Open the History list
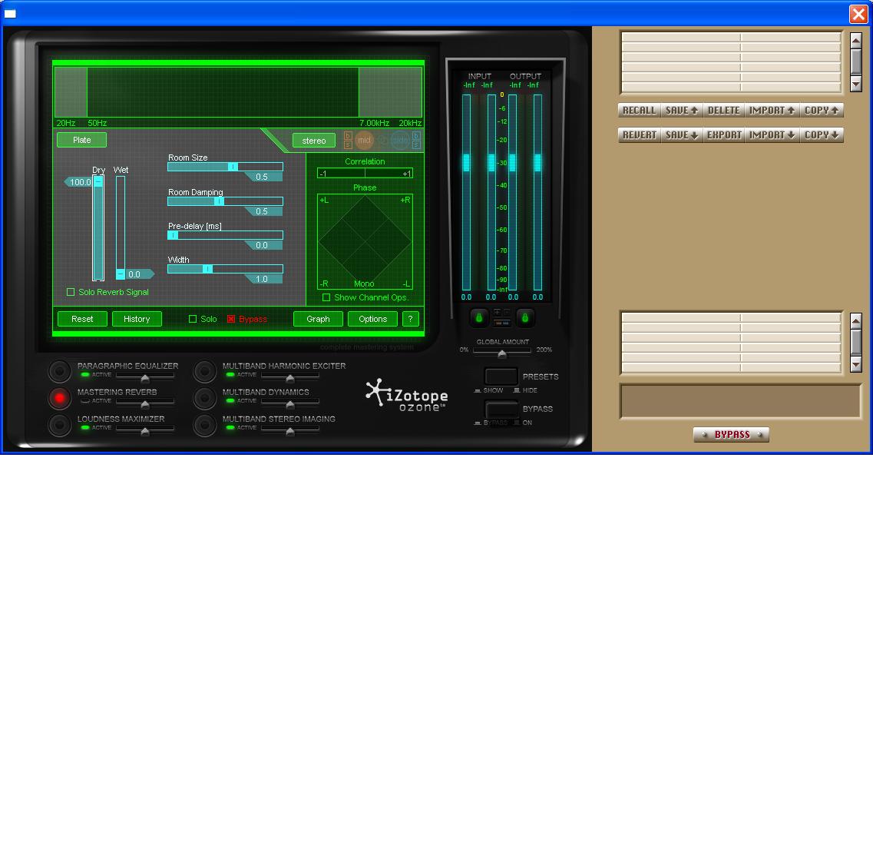The image size is (873, 849). pos(137,319)
